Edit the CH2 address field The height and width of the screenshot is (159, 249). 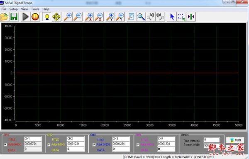coord(76,144)
